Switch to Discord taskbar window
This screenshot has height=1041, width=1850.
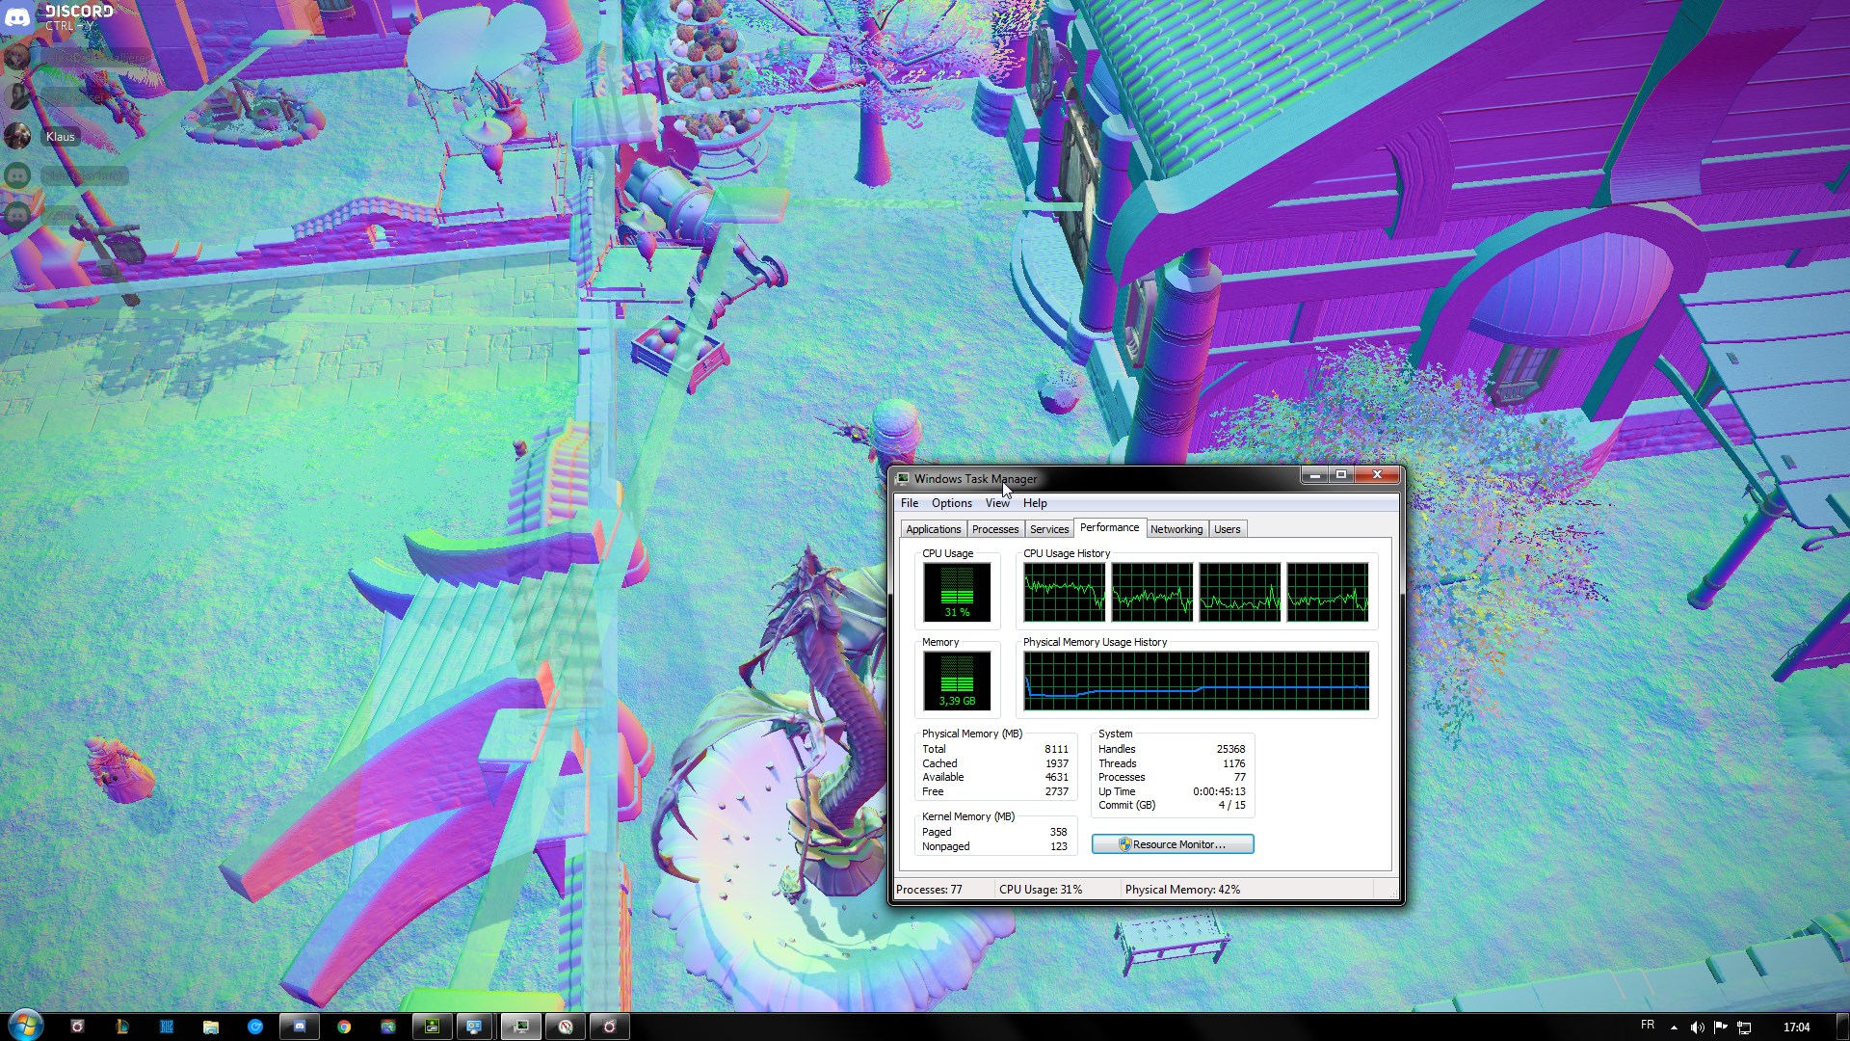coord(300,1027)
